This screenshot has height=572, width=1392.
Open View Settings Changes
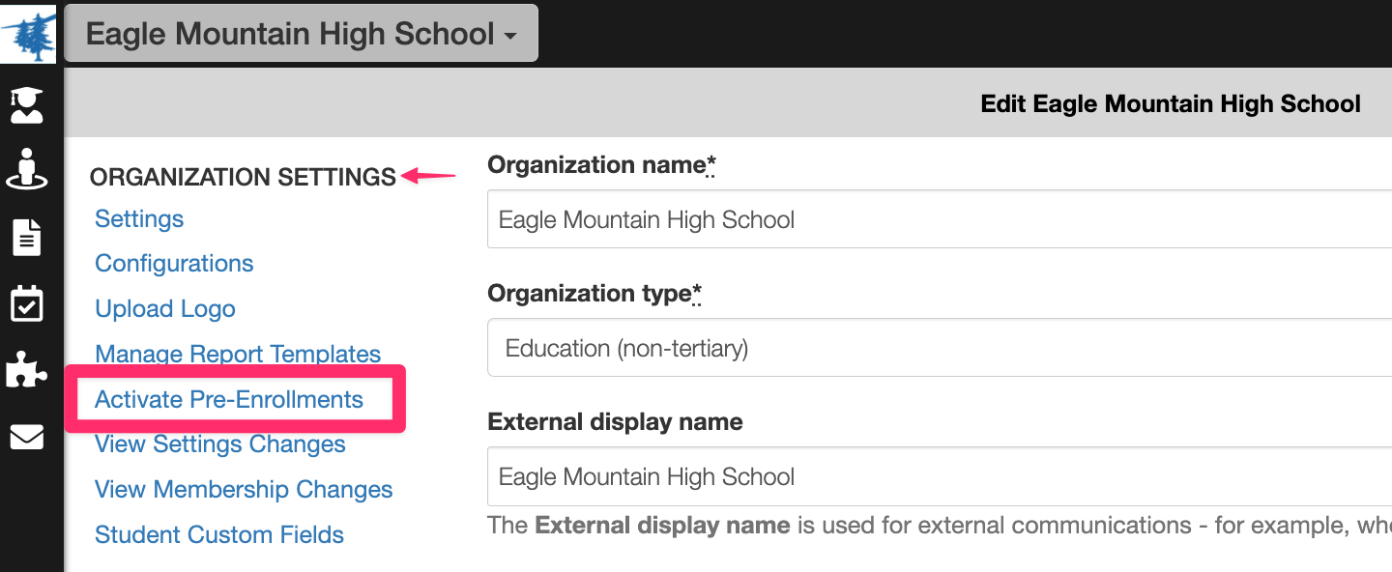click(220, 444)
